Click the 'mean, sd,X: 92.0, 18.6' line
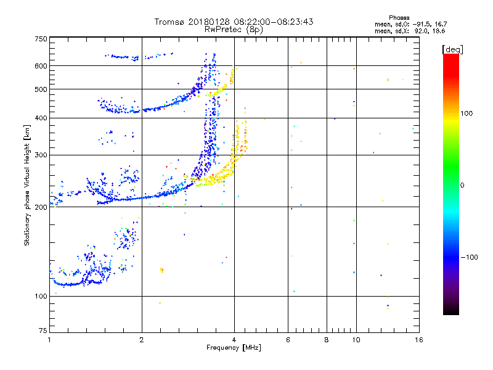 410,31
